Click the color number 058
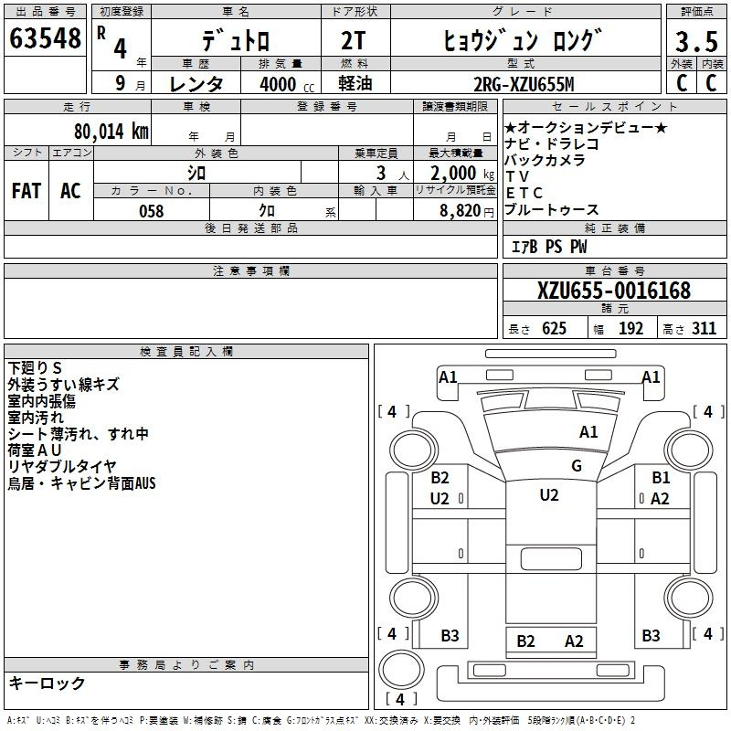Screen dimensions: 731x731 [150, 211]
